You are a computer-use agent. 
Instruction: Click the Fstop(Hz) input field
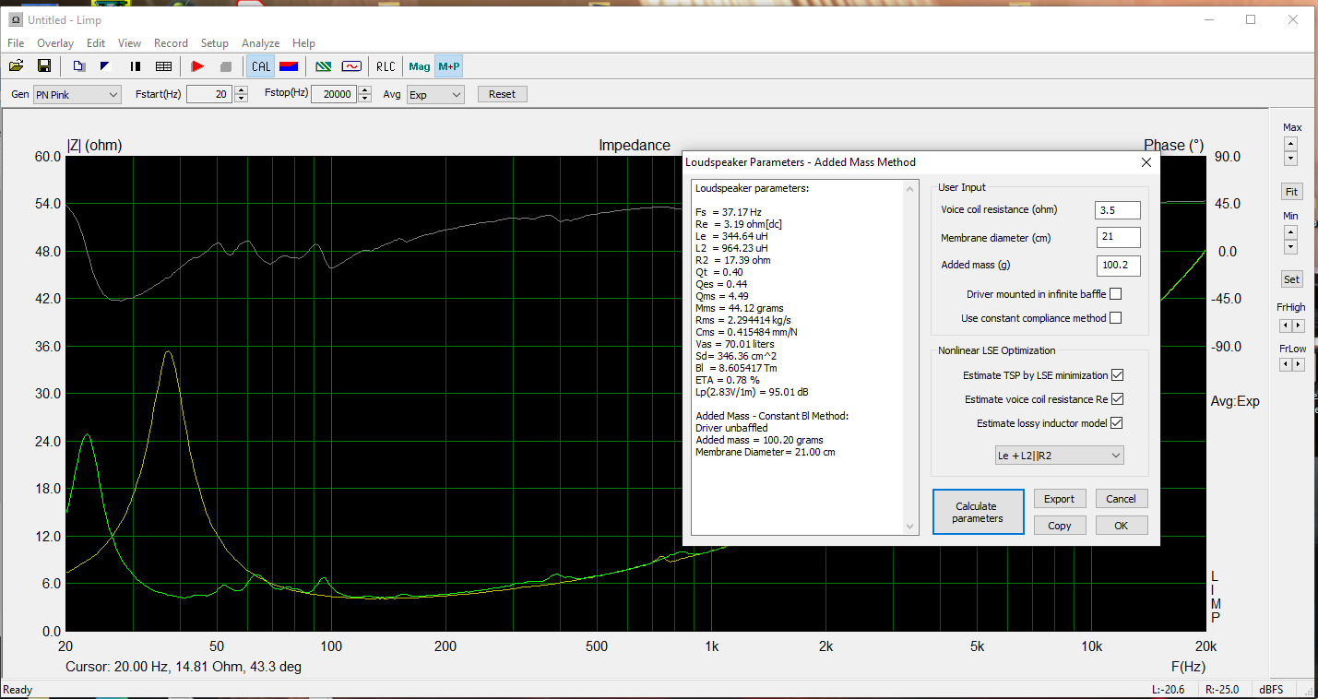tap(334, 94)
